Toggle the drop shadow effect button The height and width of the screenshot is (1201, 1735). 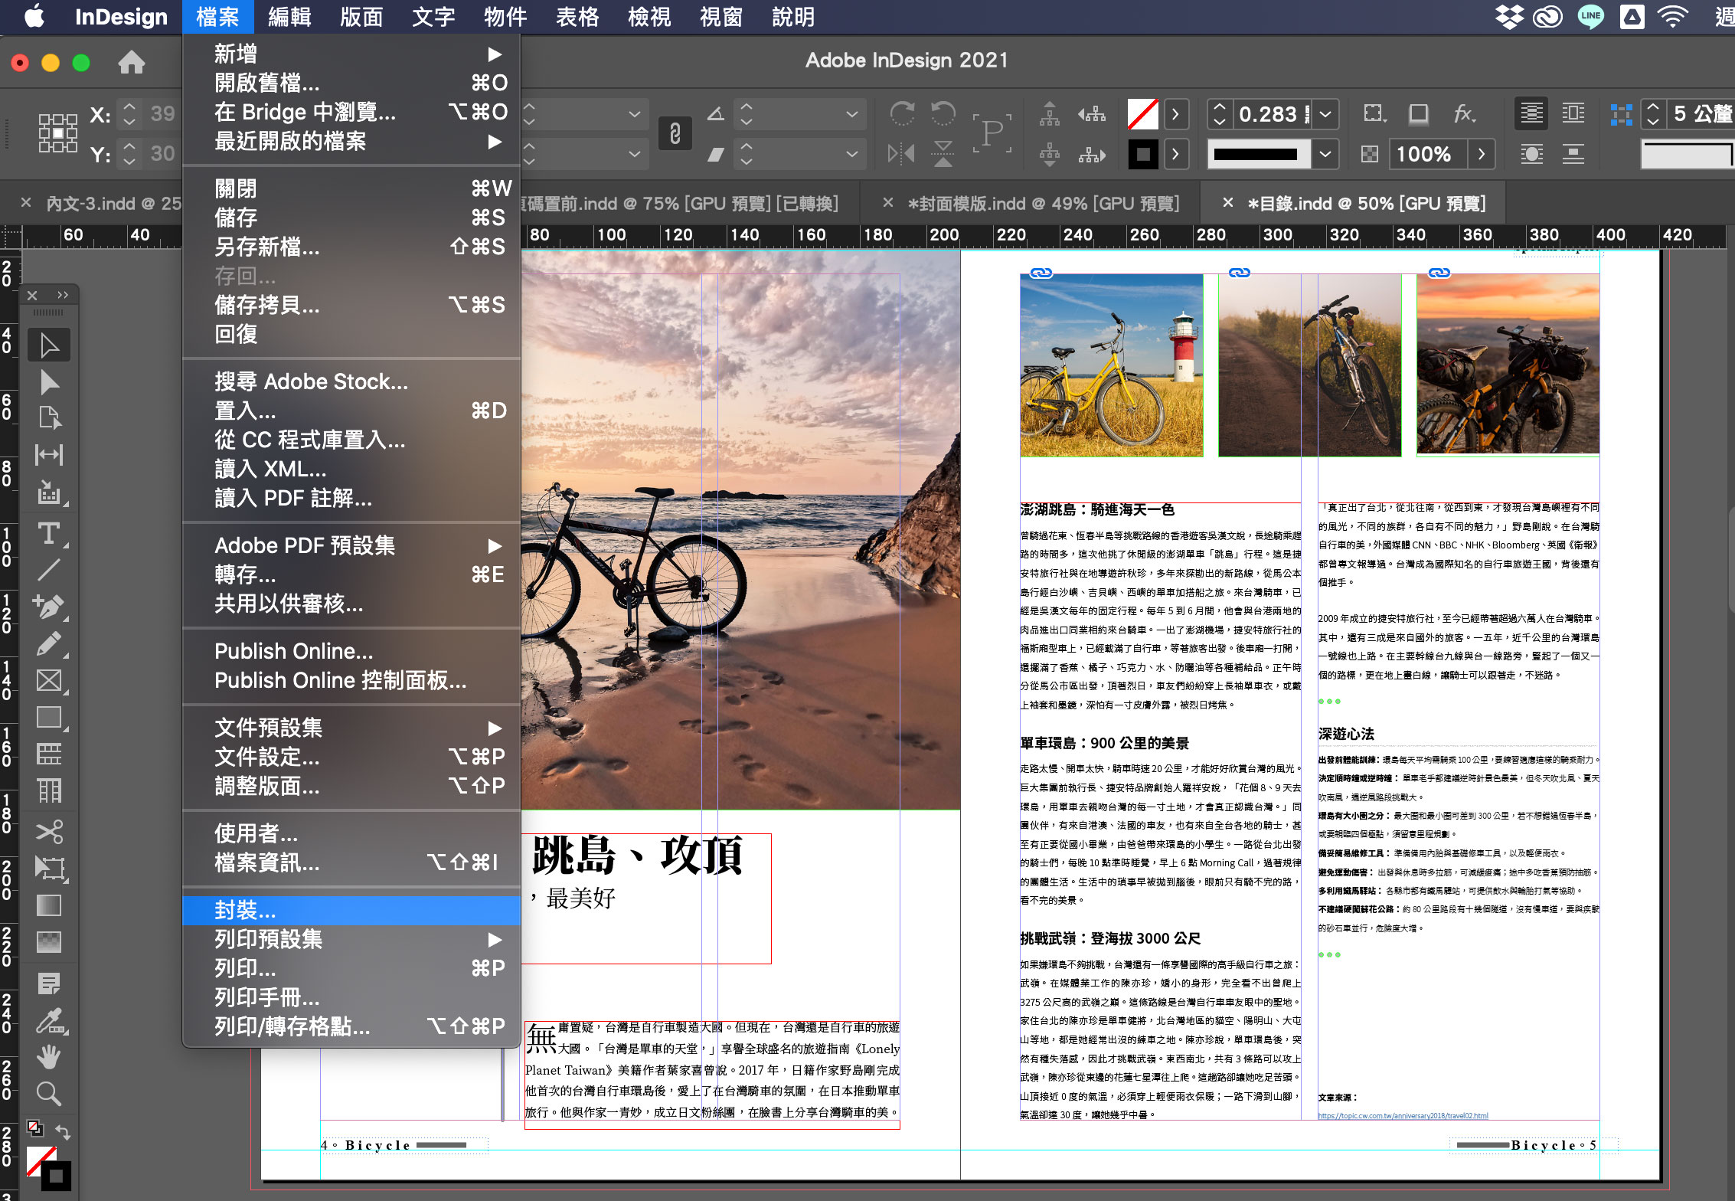[1418, 114]
